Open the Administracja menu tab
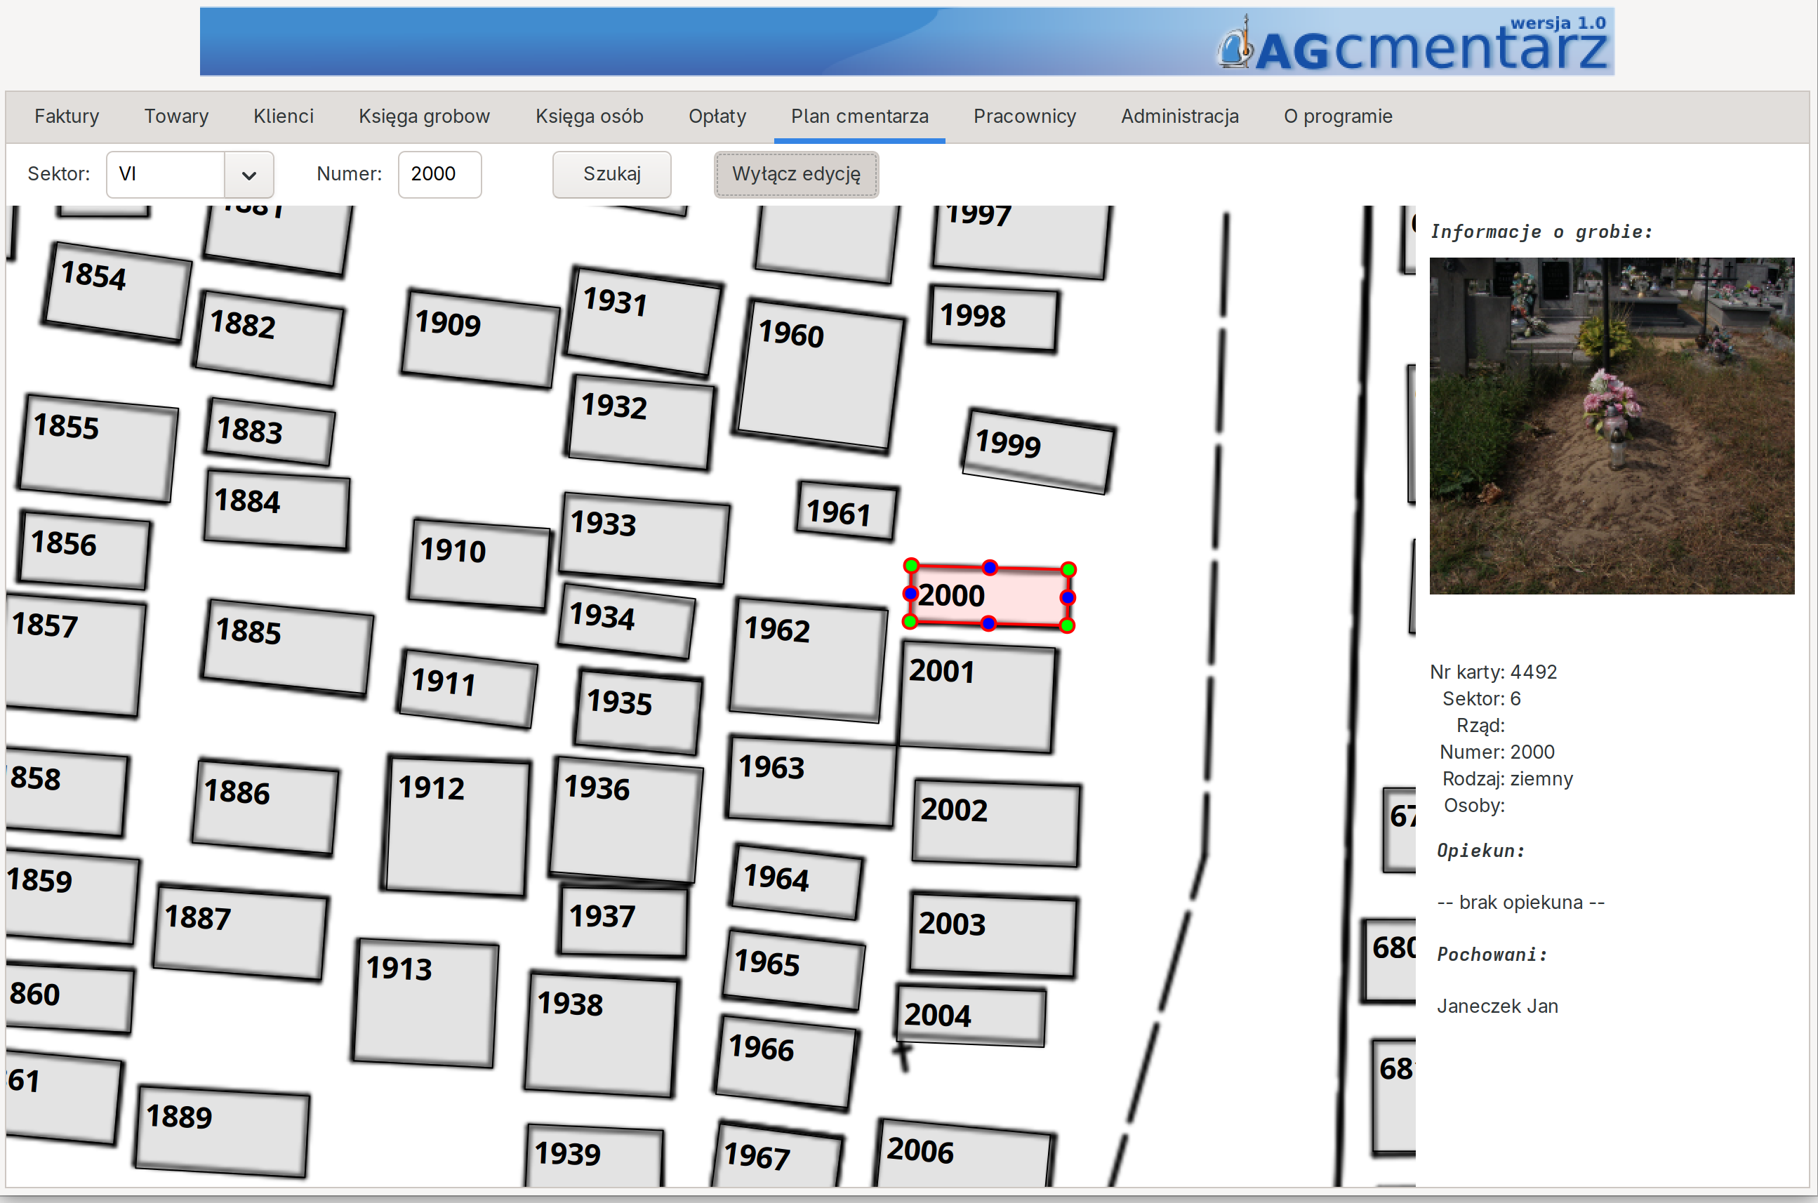The height and width of the screenshot is (1203, 1818). pos(1179,117)
